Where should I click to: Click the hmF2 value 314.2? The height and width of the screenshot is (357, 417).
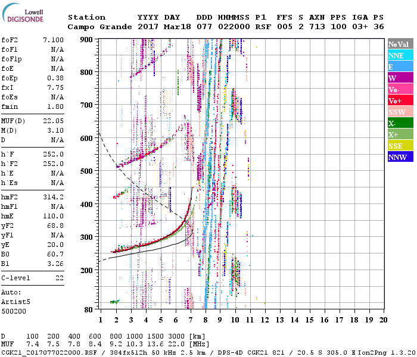coord(54,197)
